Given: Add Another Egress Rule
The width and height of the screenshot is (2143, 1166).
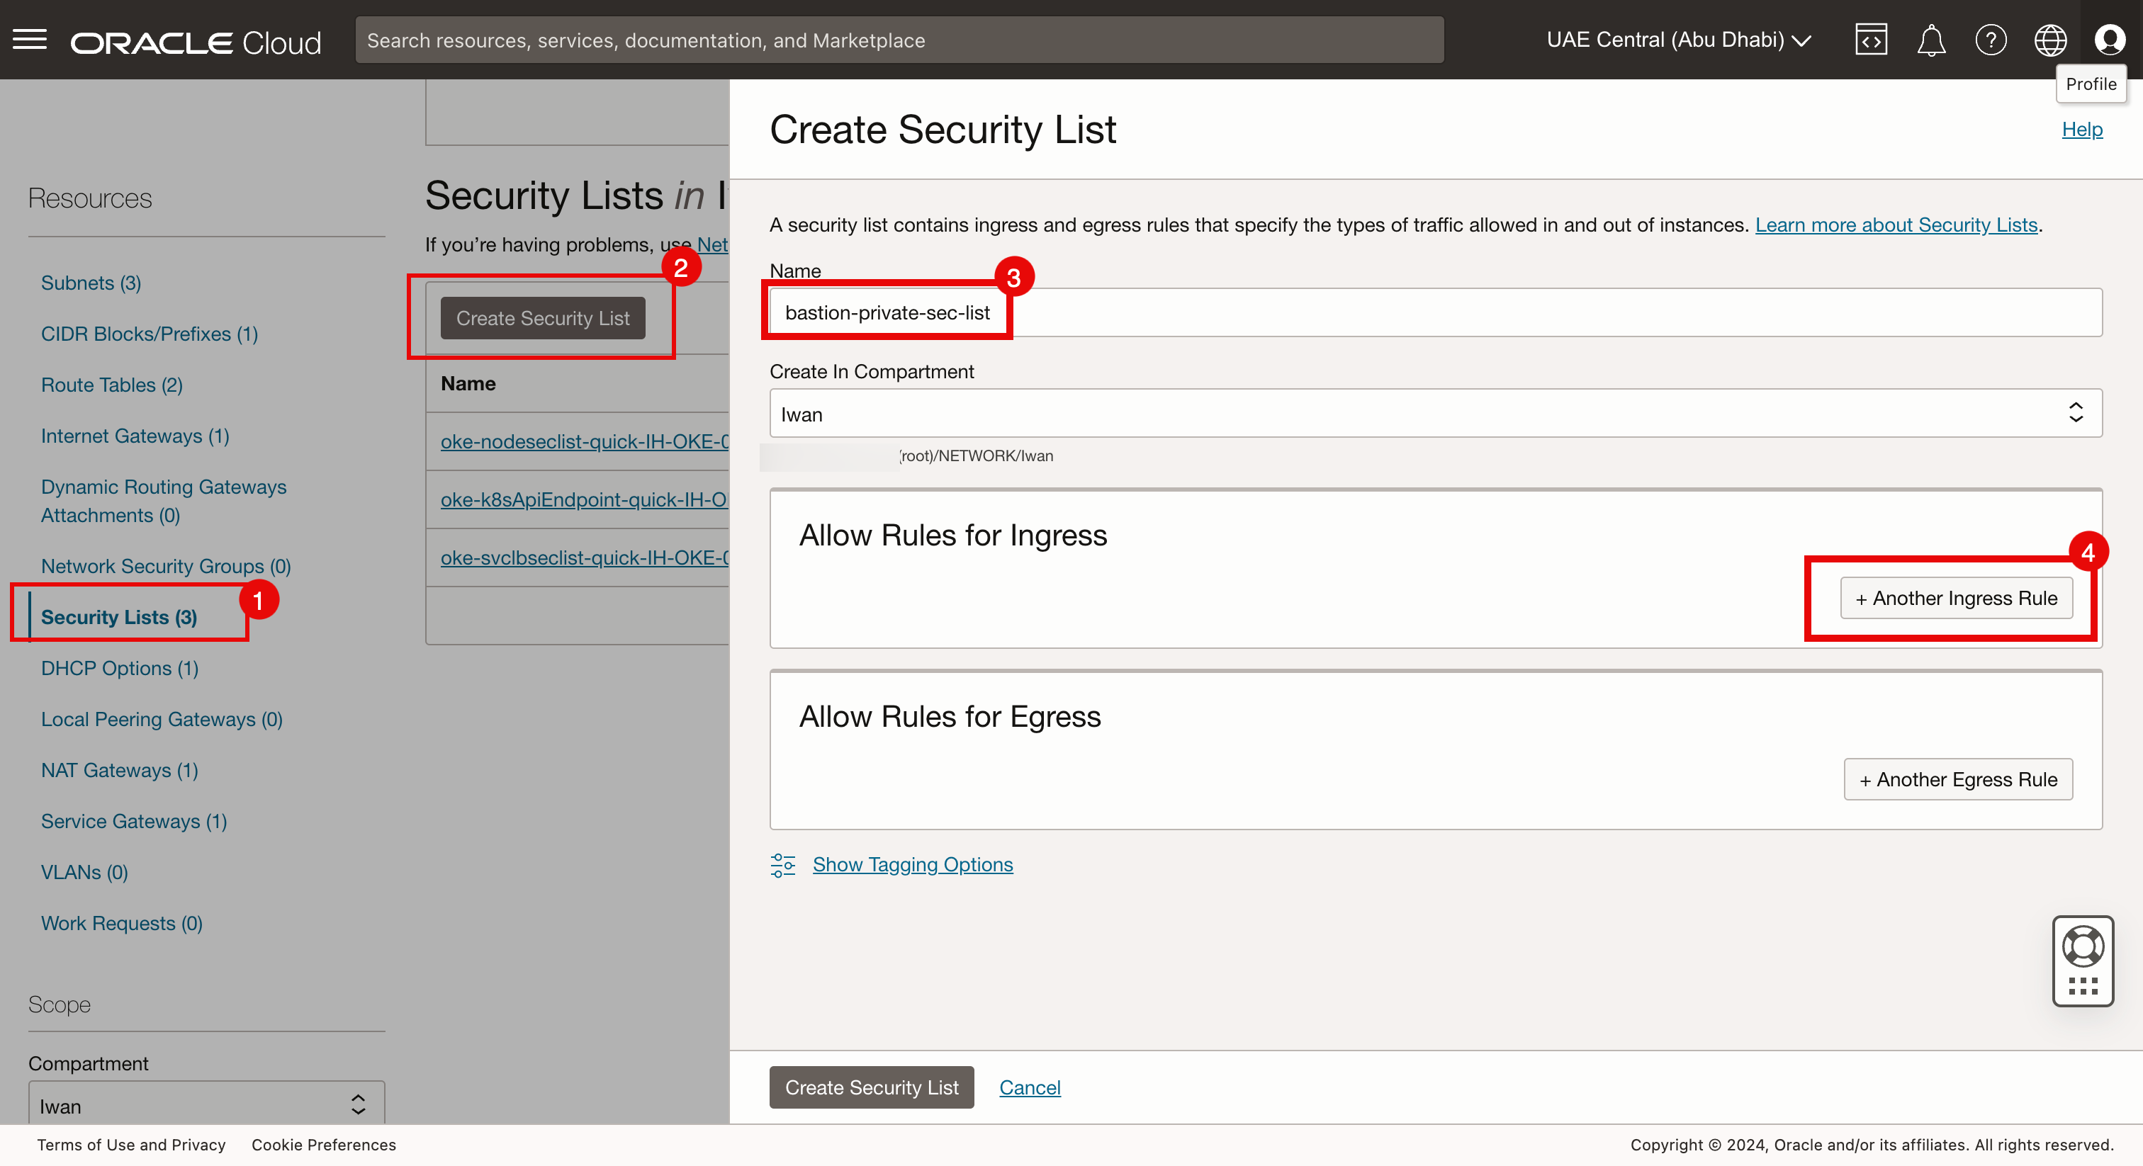Looking at the screenshot, I should 1957,779.
